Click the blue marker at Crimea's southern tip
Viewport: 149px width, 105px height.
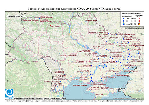(x=95, y=97)
